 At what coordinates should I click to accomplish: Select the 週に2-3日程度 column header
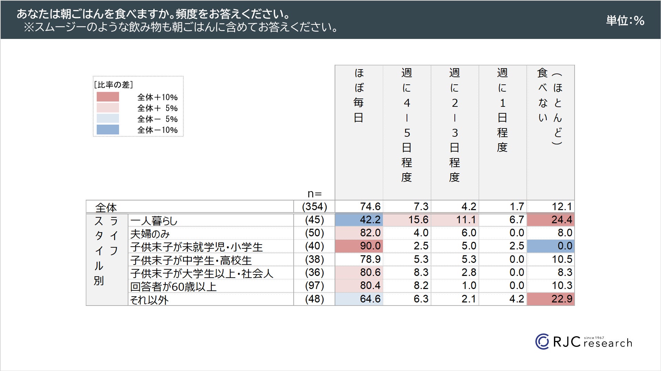coord(454,125)
